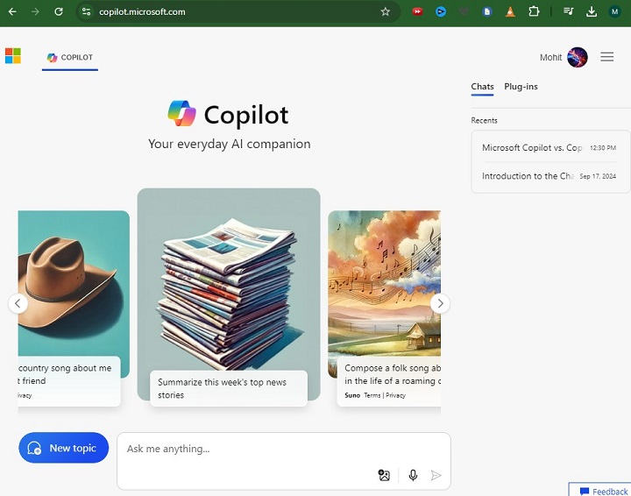Open 'Introduction to the Cha' recent chat
The image size is (631, 496).
coord(549,176)
